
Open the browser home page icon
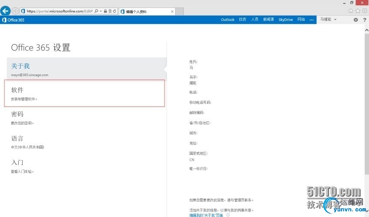tap(351, 11)
